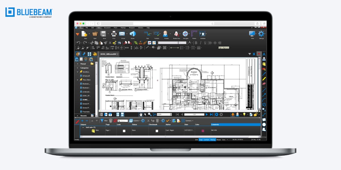This screenshot has width=341, height=170.
Task: Activate the Zoom magnifier tool
Action: (x=149, y=114)
